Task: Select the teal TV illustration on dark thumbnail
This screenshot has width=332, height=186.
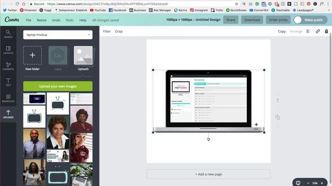Action: [x=58, y=175]
